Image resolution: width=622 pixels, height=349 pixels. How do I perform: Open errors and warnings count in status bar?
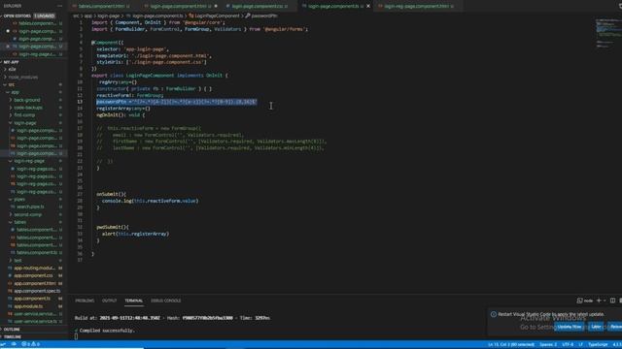click(x=30, y=344)
